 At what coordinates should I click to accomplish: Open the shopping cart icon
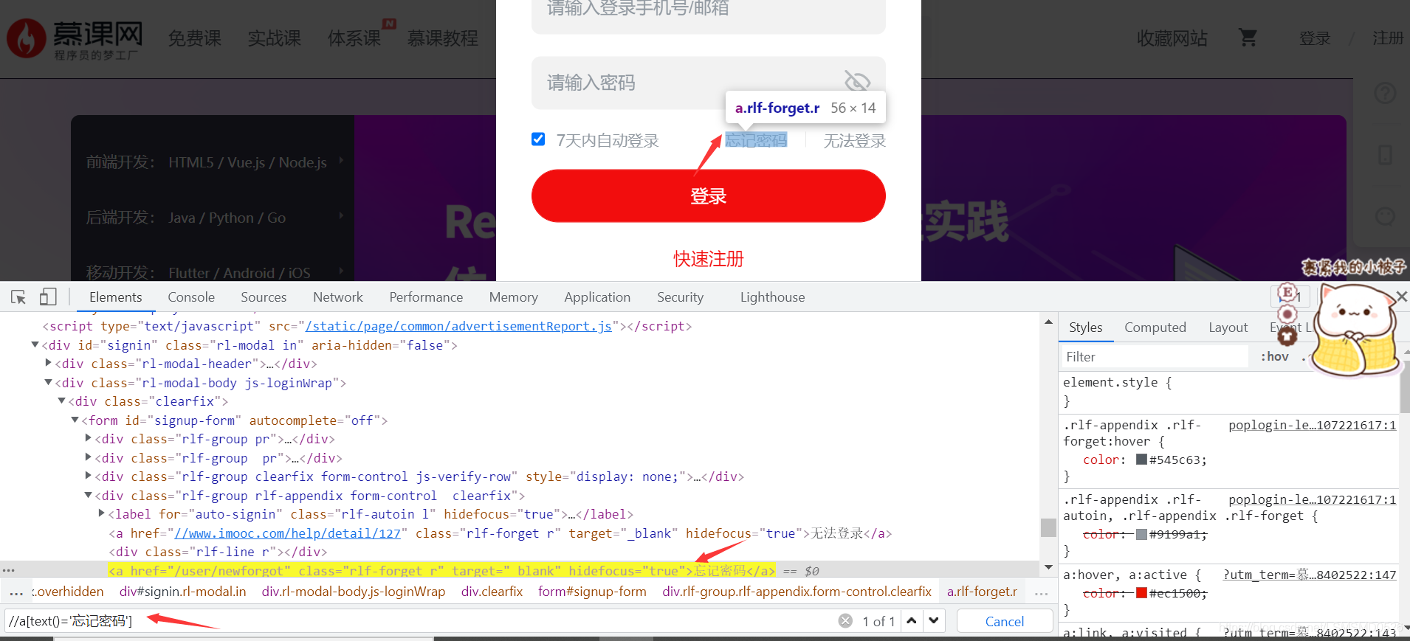(x=1248, y=38)
